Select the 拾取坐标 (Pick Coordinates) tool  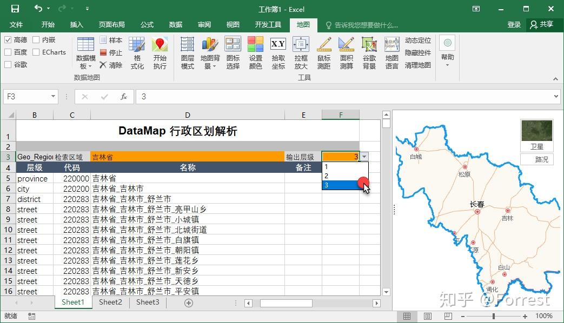(278, 52)
